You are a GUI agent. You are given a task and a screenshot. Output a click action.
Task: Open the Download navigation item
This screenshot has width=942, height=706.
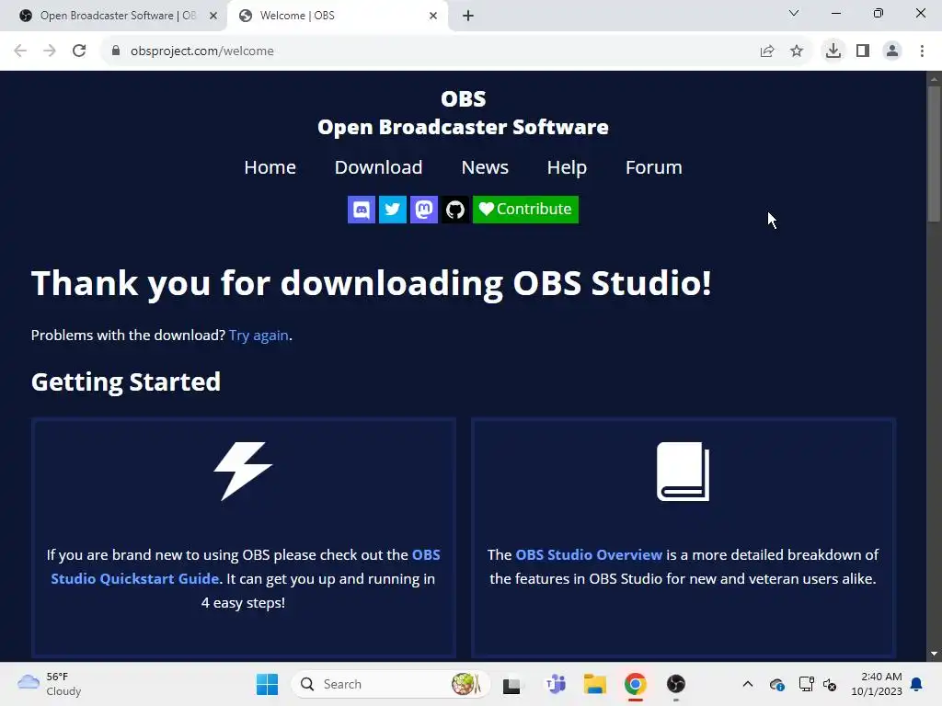pos(378,167)
